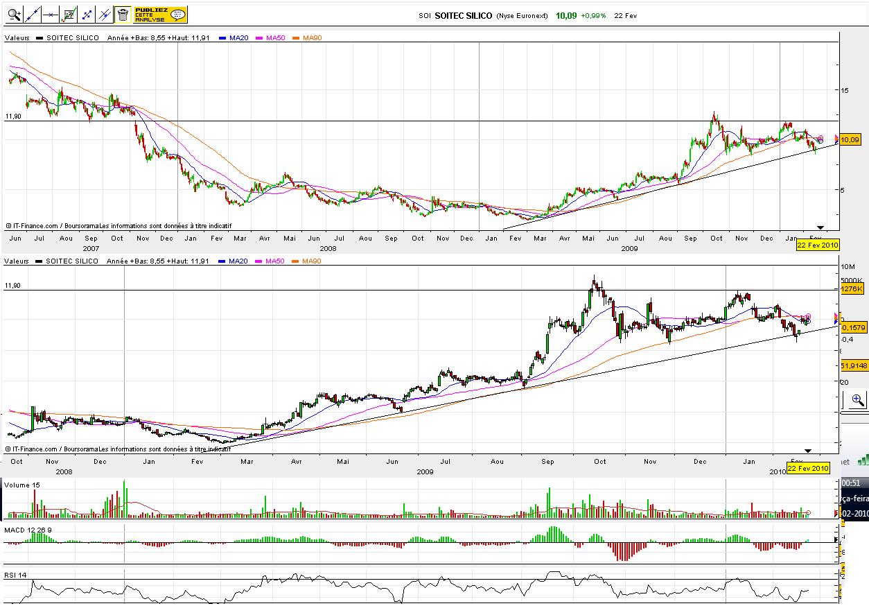The height and width of the screenshot is (615, 869).
Task: Click the 11,90 level label in upper chart
Action: 13,116
